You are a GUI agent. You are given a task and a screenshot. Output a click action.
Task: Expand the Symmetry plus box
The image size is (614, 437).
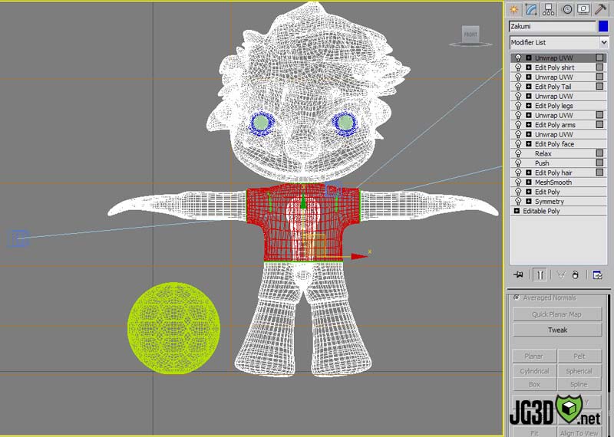pos(529,202)
